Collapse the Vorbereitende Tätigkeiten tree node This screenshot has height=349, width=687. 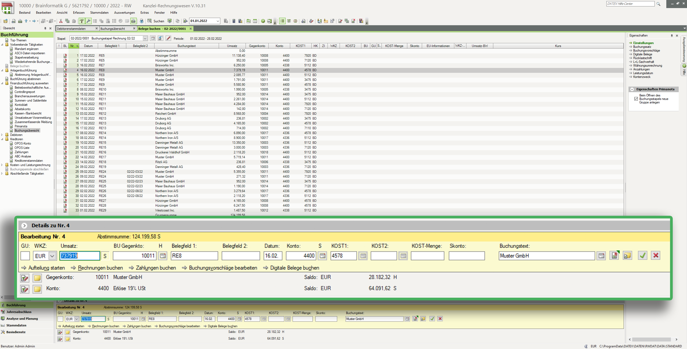click(x=2, y=45)
